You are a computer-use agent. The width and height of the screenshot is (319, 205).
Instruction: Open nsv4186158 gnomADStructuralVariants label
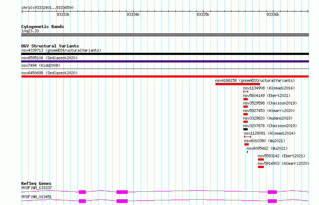pyautogui.click(x=255, y=80)
